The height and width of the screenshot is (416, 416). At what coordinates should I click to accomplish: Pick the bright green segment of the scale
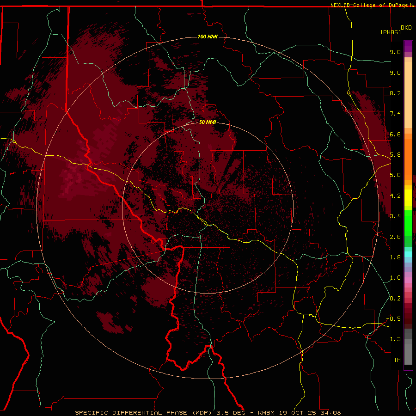click(x=408, y=223)
